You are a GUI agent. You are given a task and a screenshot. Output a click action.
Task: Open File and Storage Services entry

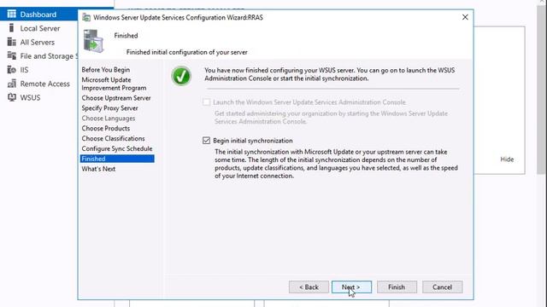point(49,56)
